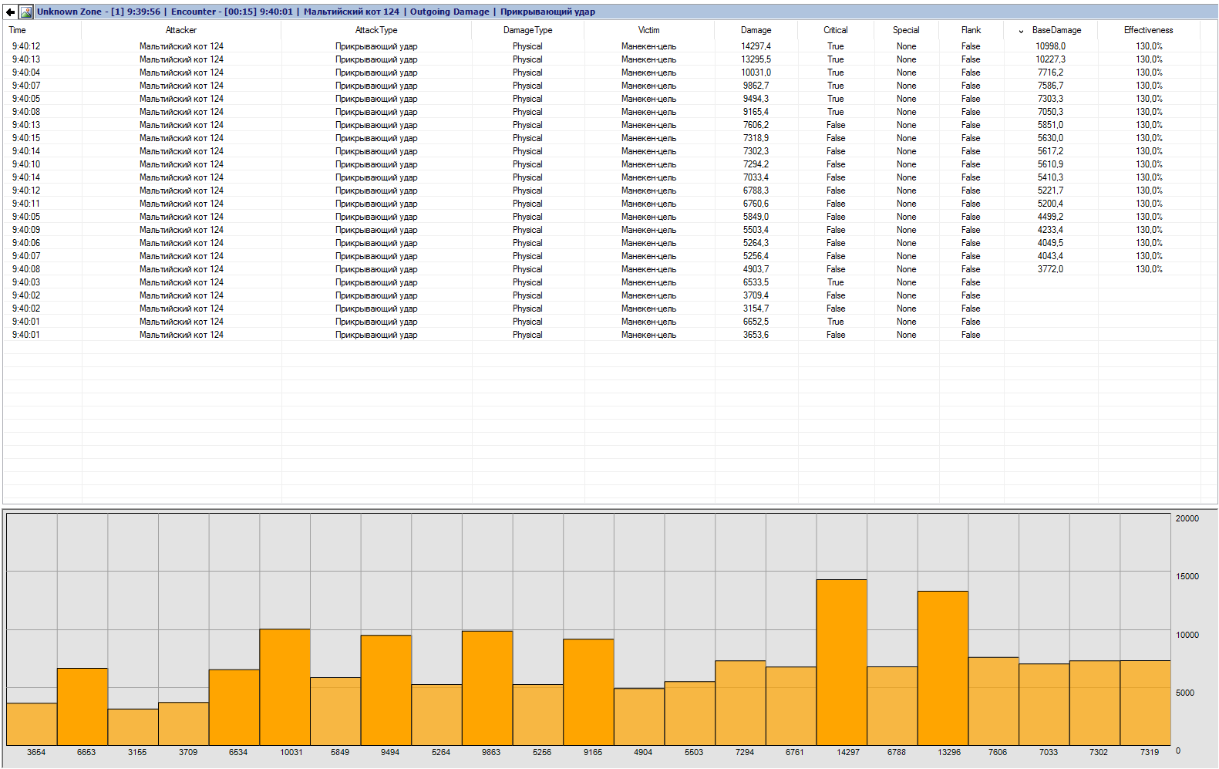Select the damage cell 6533,5

pyautogui.click(x=756, y=282)
